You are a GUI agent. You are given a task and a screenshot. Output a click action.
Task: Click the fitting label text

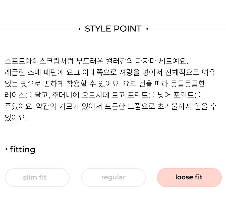click(x=23, y=150)
